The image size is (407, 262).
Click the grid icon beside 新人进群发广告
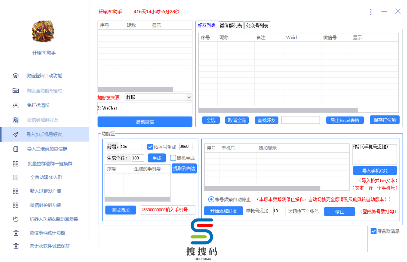pos(16,191)
